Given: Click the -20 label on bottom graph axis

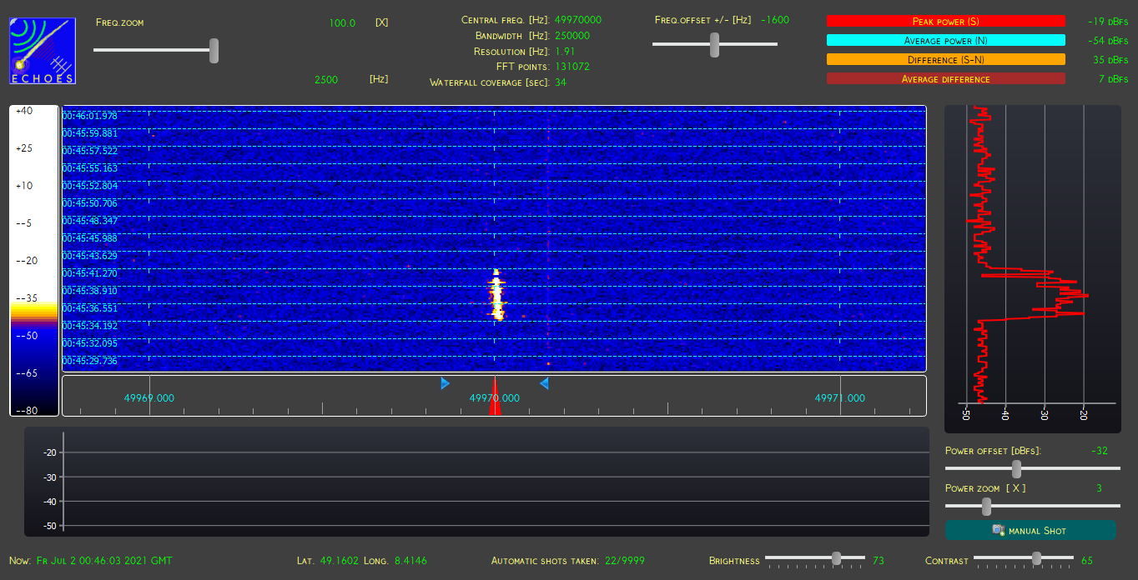Looking at the screenshot, I should coord(49,452).
